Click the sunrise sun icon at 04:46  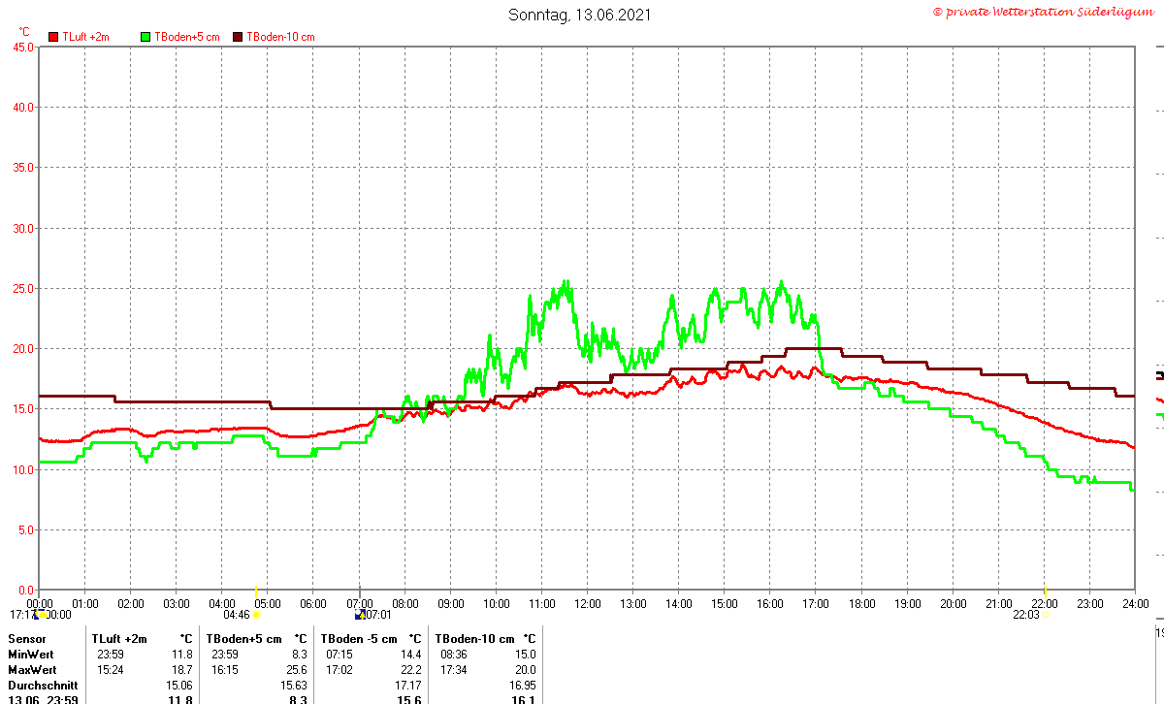tap(256, 614)
